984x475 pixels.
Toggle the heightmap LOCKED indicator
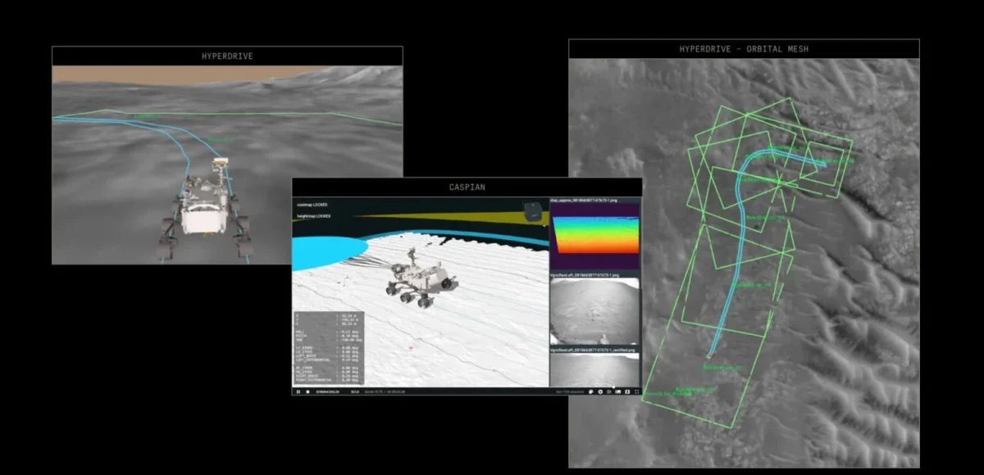(315, 216)
